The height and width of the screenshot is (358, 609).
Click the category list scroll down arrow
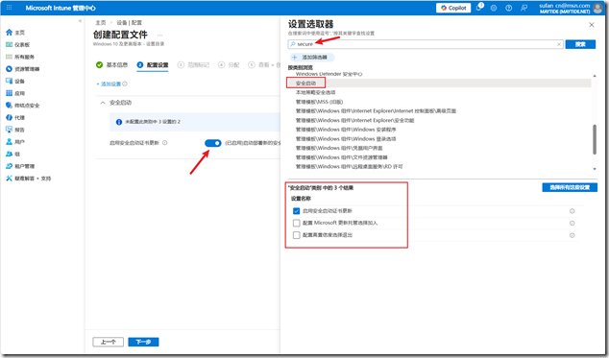pyautogui.click(x=595, y=169)
